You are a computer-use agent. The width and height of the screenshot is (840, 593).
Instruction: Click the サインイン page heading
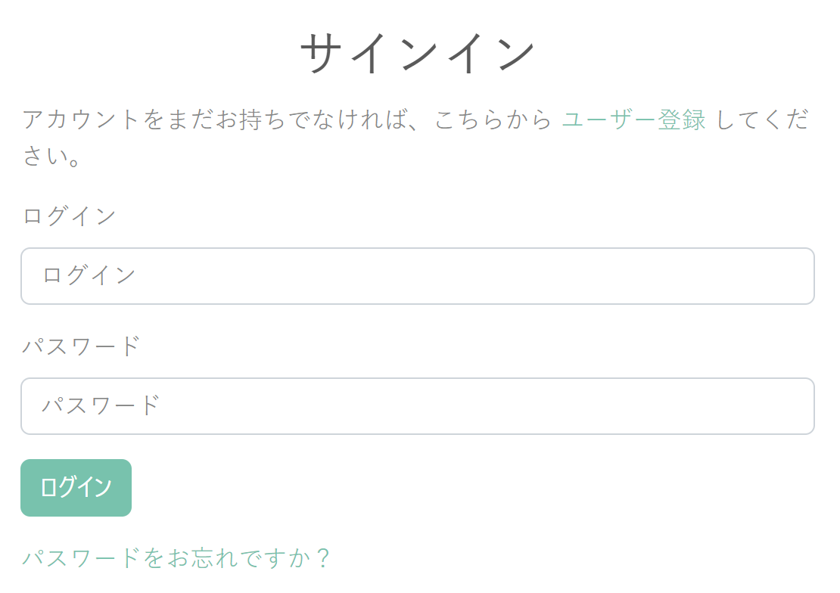(417, 52)
